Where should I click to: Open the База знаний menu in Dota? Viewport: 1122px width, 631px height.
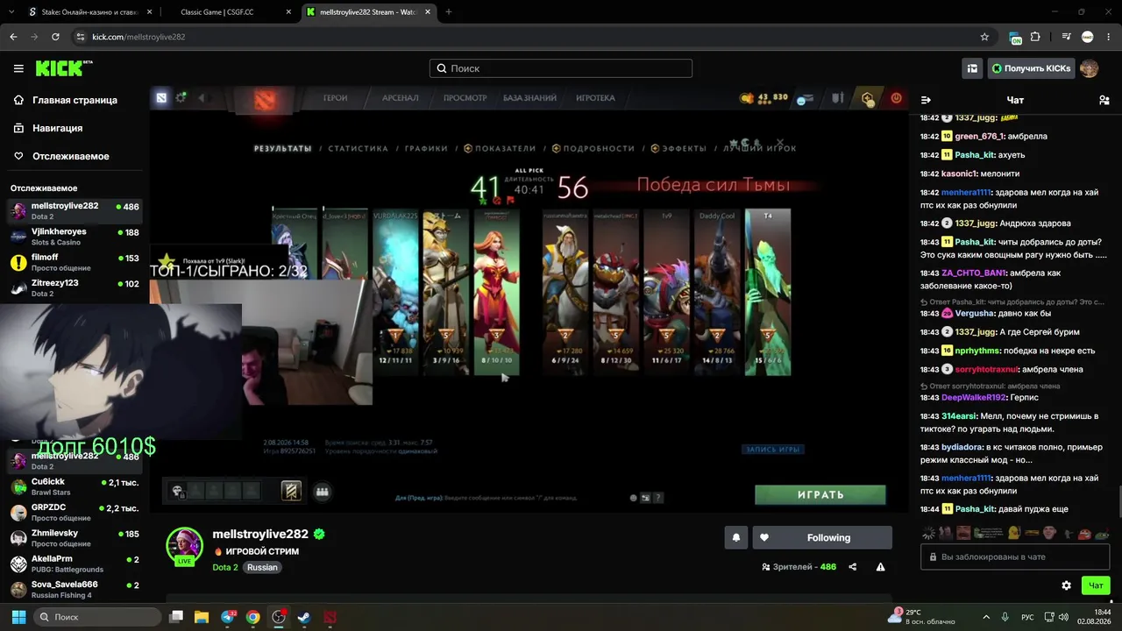coord(531,98)
